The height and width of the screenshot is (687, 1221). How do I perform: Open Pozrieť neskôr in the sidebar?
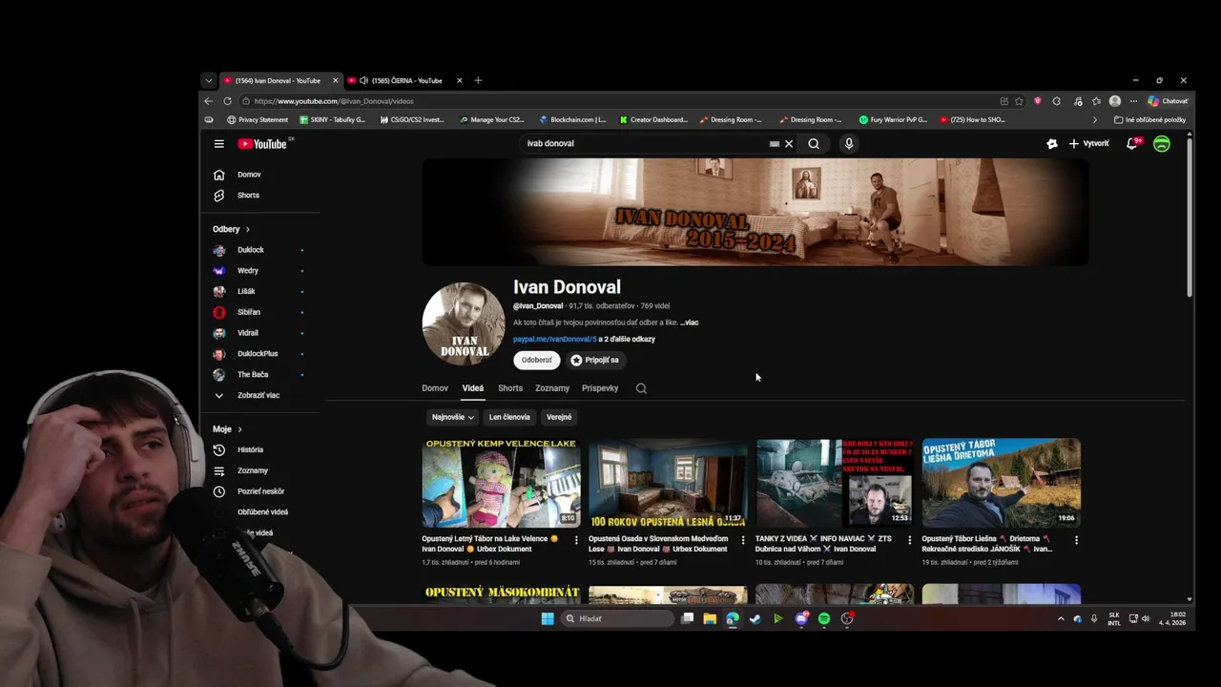(x=259, y=491)
